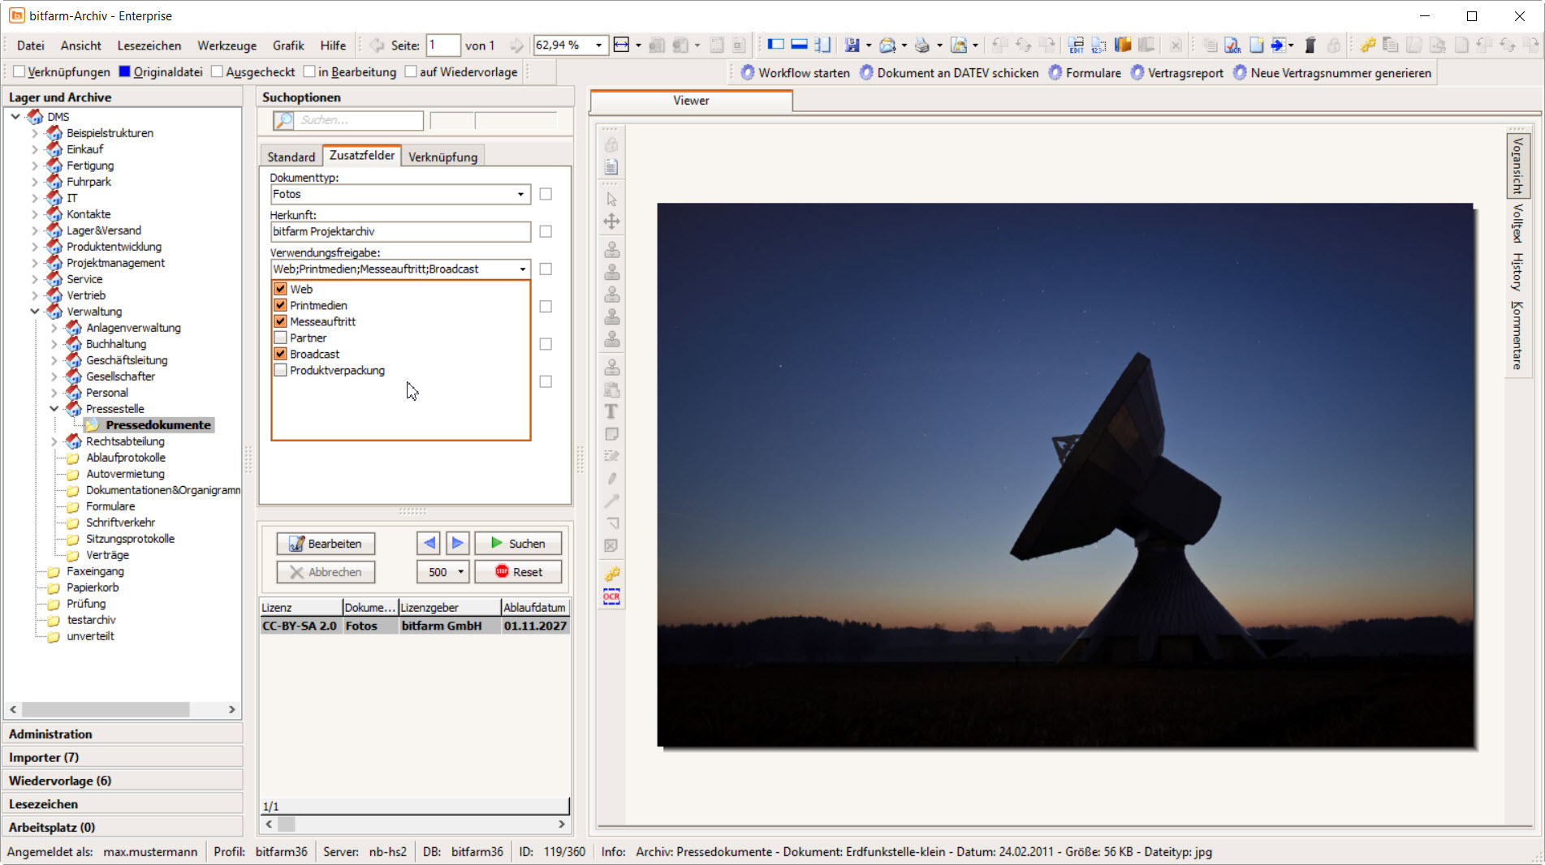Click the email envelope icon in toolbar
The width and height of the screenshot is (1545, 865).
[x=887, y=45]
